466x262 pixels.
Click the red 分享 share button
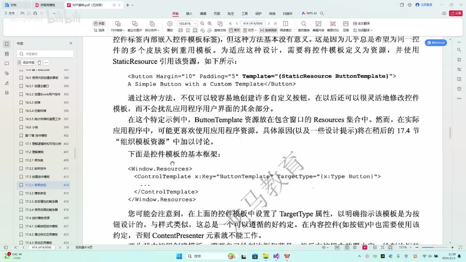click(456, 13)
